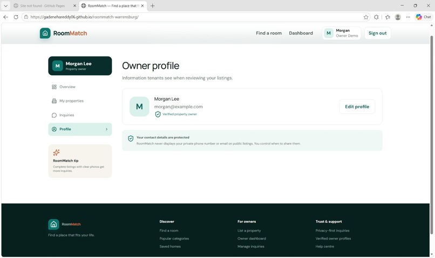Click the morgan@example.com email text

click(179, 107)
